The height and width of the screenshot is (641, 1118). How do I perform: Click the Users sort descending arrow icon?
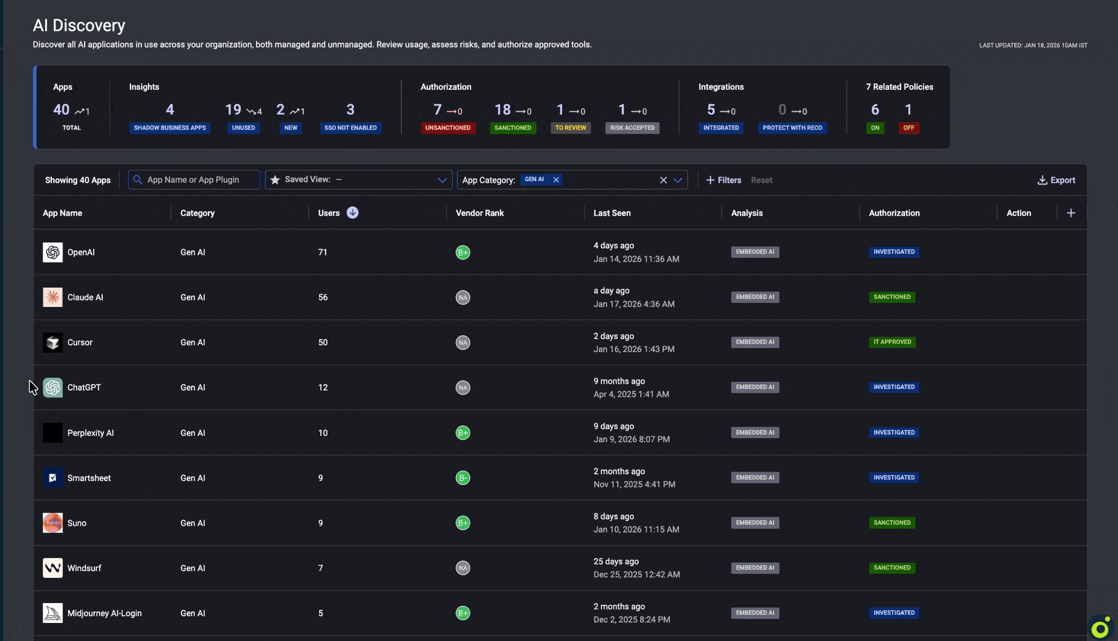(352, 213)
